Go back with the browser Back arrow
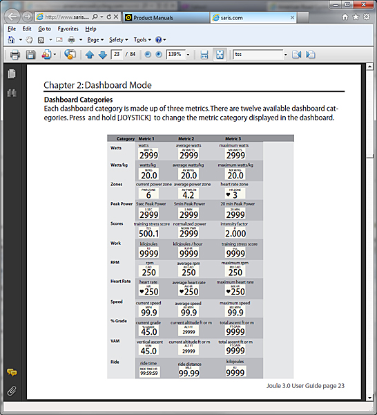Viewport: 377px width, 415px height. point(12,17)
